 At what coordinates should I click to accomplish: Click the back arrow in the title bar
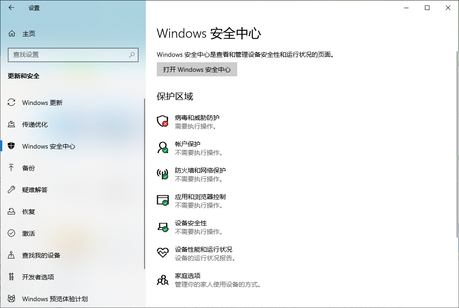tap(11, 8)
